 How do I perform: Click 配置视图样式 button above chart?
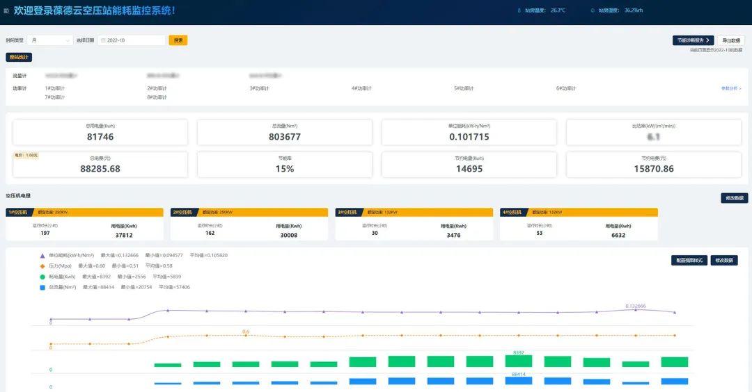coord(689,260)
